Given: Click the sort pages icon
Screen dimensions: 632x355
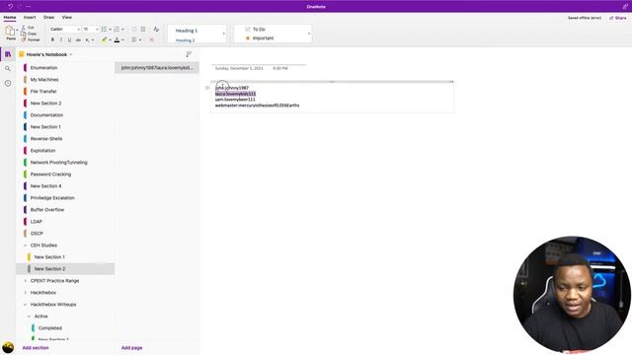Looking at the screenshot, I should (189, 54).
